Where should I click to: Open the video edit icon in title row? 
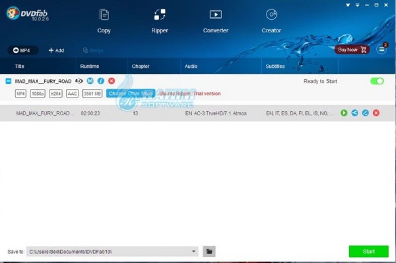click(365, 113)
